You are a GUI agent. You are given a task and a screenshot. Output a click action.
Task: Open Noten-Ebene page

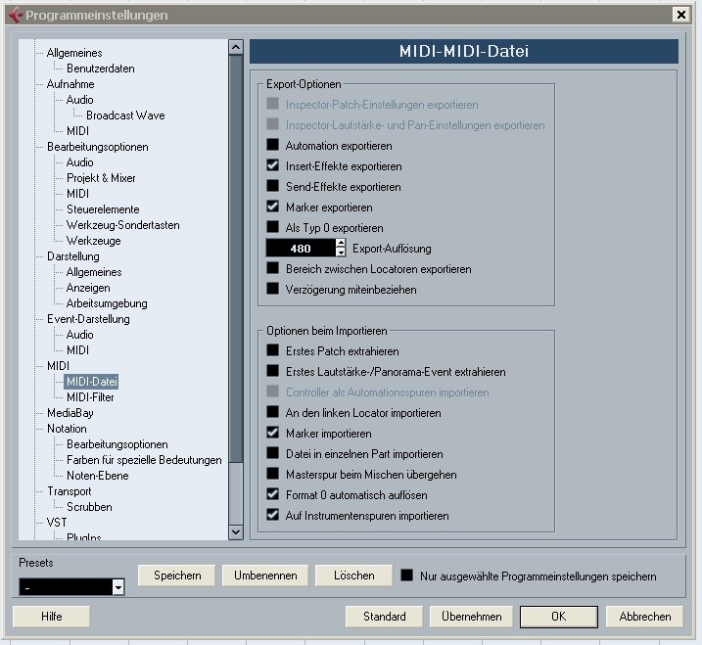click(x=97, y=476)
